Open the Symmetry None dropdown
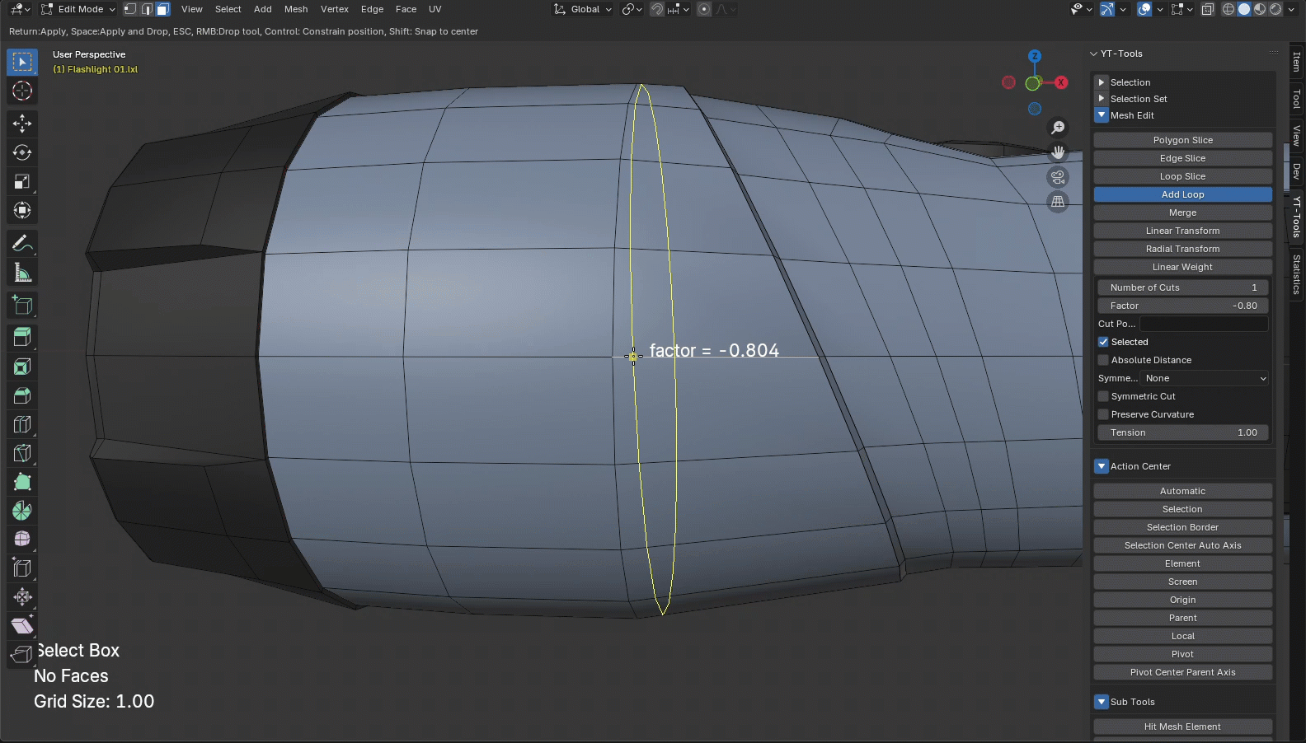 coord(1204,378)
